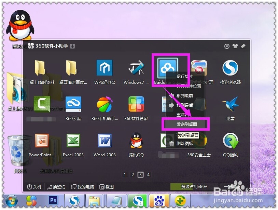278x210 pixels.
Task: Click the 截图 screenshot button
Action: (107, 187)
